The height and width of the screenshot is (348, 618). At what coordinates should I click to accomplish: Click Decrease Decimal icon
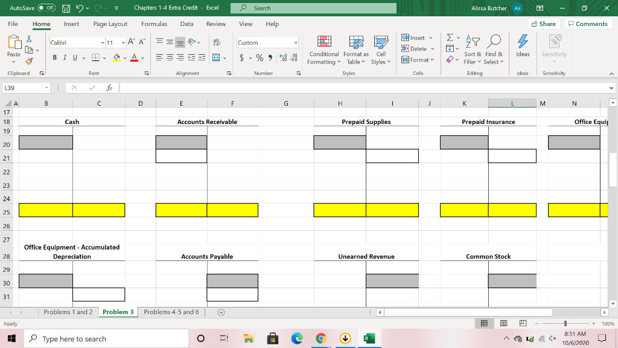click(294, 58)
